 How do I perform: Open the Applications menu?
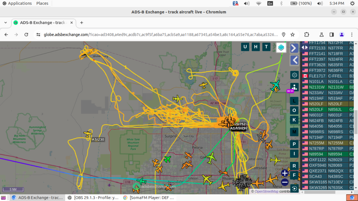coord(17,3)
